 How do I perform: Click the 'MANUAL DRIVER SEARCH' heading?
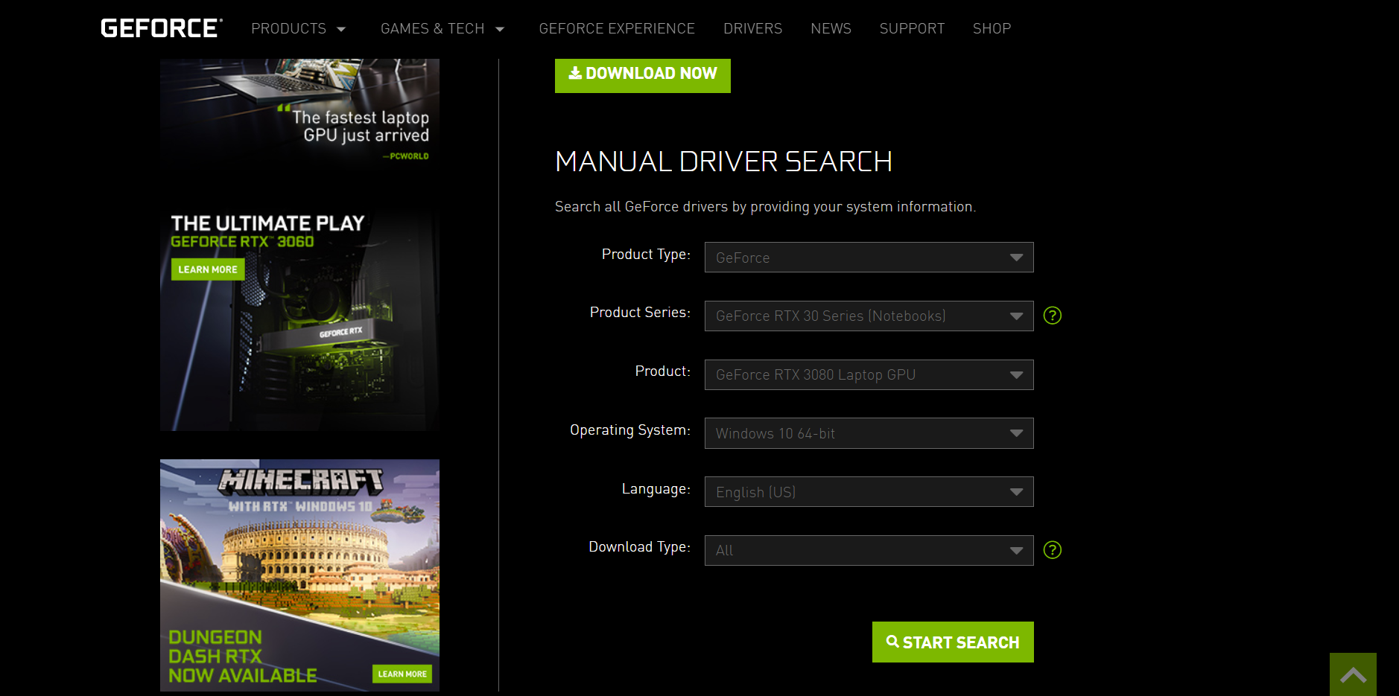click(x=723, y=162)
